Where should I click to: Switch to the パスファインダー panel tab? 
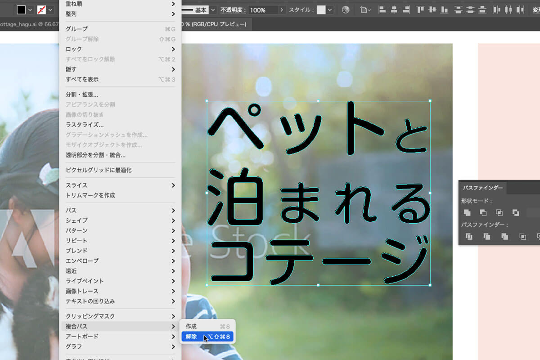click(x=483, y=187)
